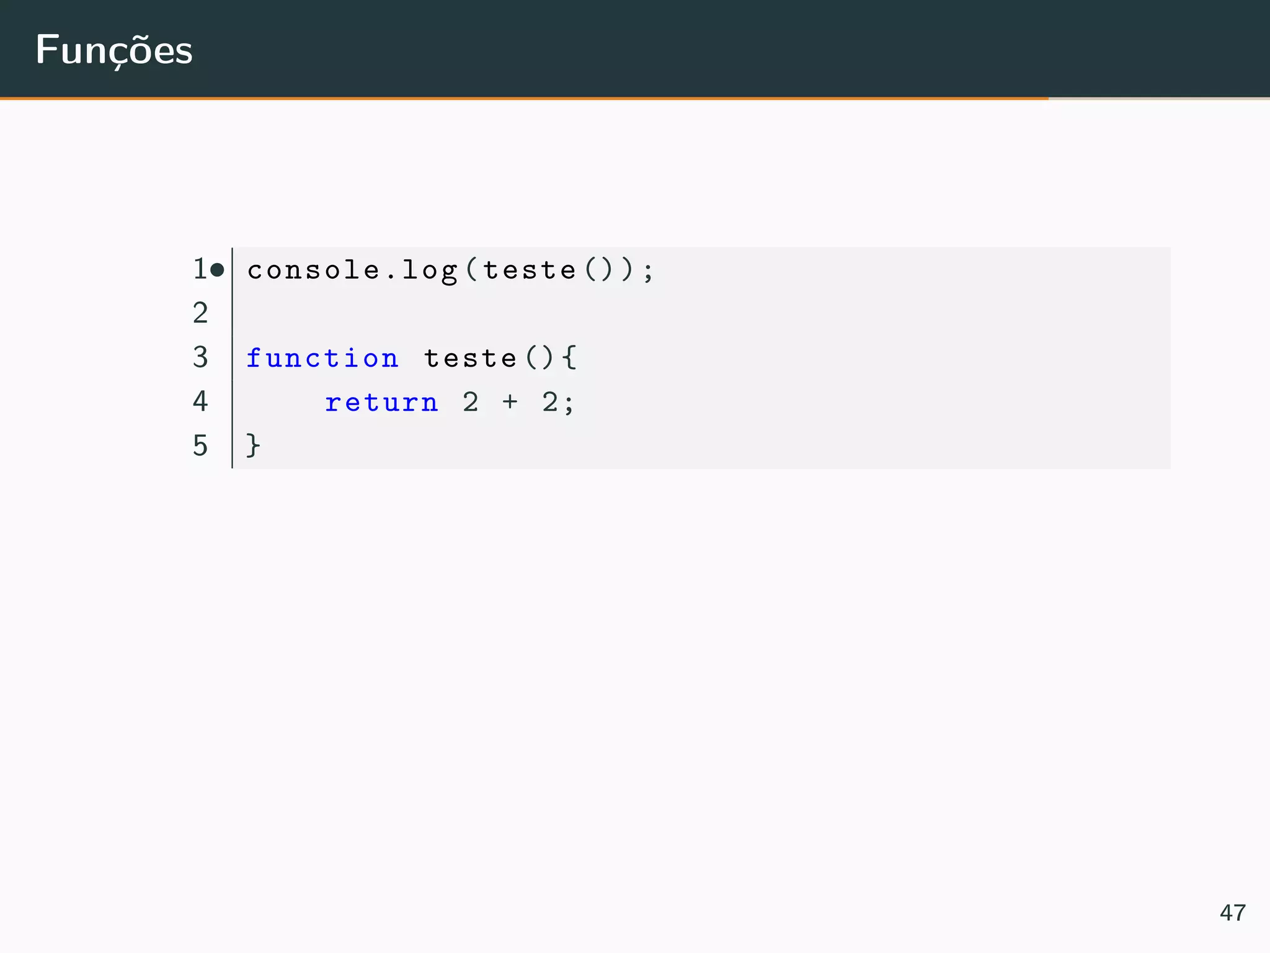This screenshot has height=953, width=1270.
Task: Click line number 3 in the code gutter
Action: coord(200,357)
